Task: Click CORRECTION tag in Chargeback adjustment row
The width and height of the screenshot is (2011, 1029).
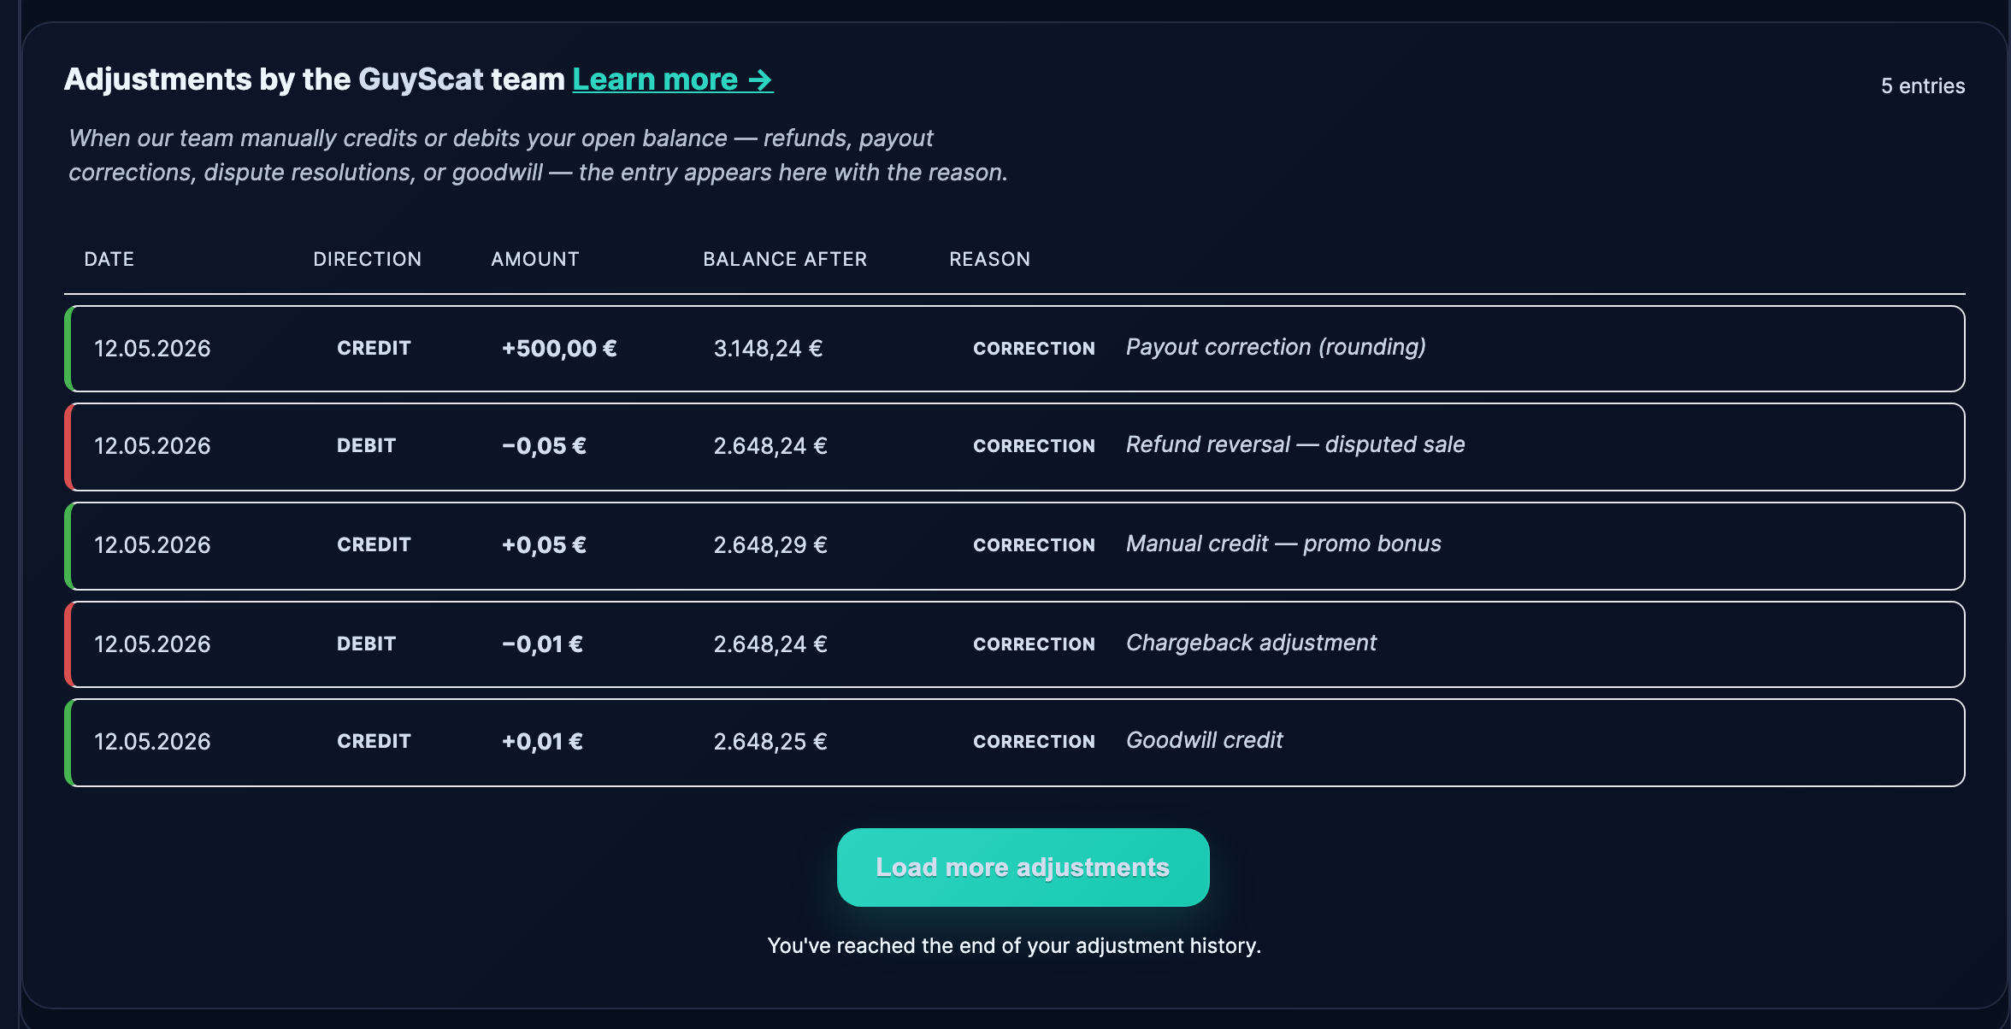Action: click(x=1034, y=644)
